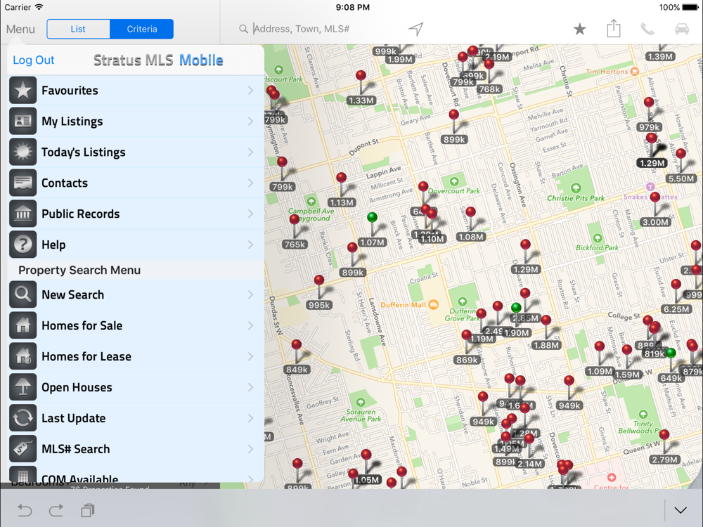The height and width of the screenshot is (527, 703).
Task: Tap the current location arrow icon
Action: coord(416,29)
